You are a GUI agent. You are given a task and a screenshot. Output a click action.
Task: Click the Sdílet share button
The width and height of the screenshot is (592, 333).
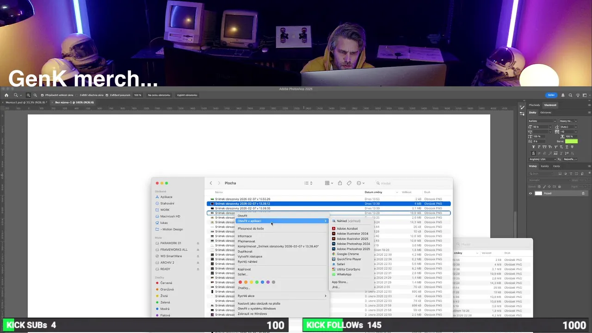pos(551,95)
